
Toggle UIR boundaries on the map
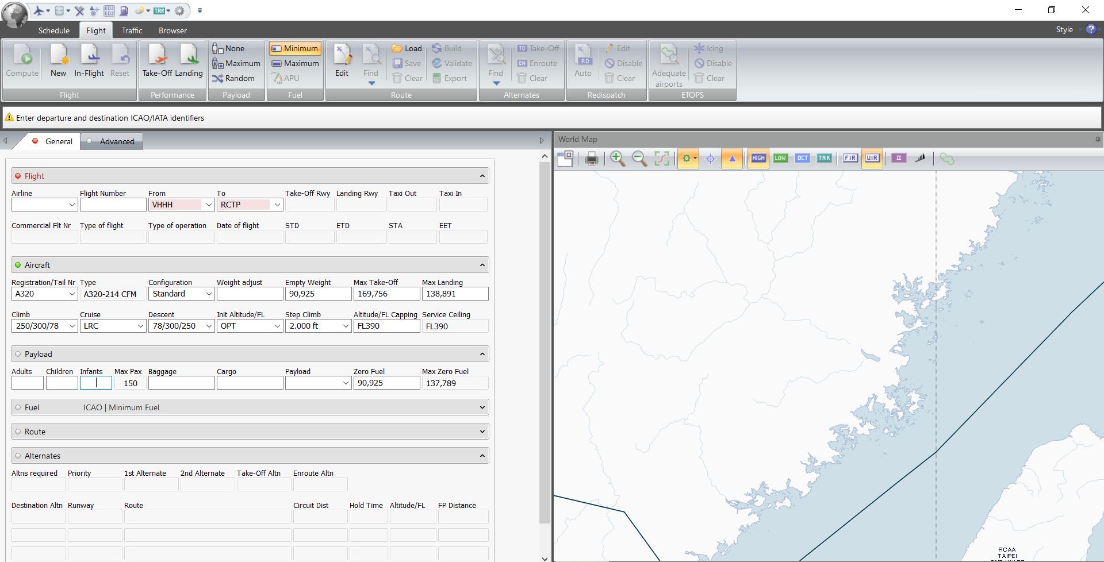(872, 159)
